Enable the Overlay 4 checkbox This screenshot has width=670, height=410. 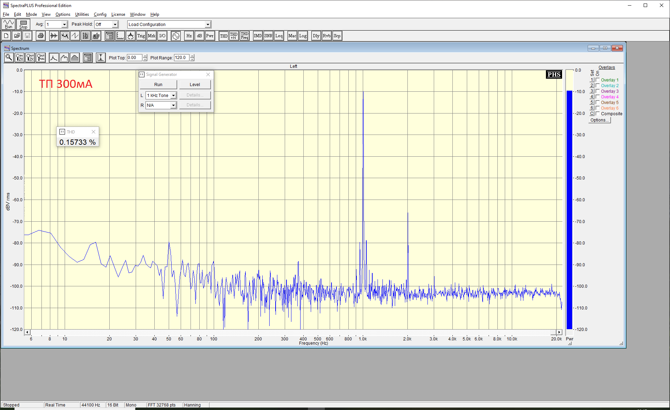[598, 97]
